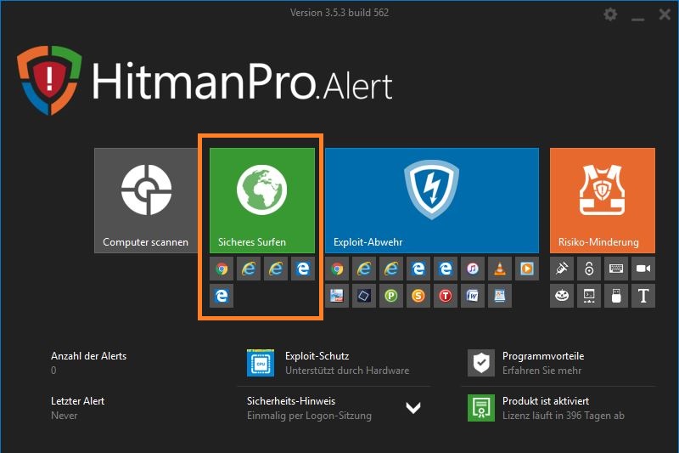Select the red T application icon
679x453 pixels.
pyautogui.click(x=446, y=296)
